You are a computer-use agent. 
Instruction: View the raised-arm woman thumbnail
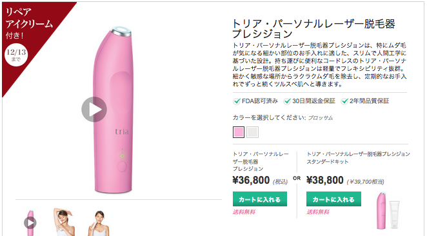tap(64, 222)
